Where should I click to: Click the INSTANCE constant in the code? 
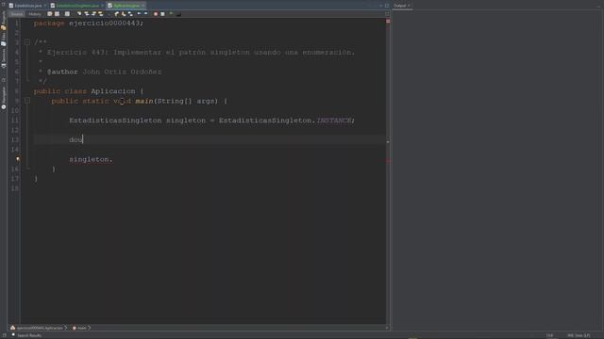tap(333, 121)
